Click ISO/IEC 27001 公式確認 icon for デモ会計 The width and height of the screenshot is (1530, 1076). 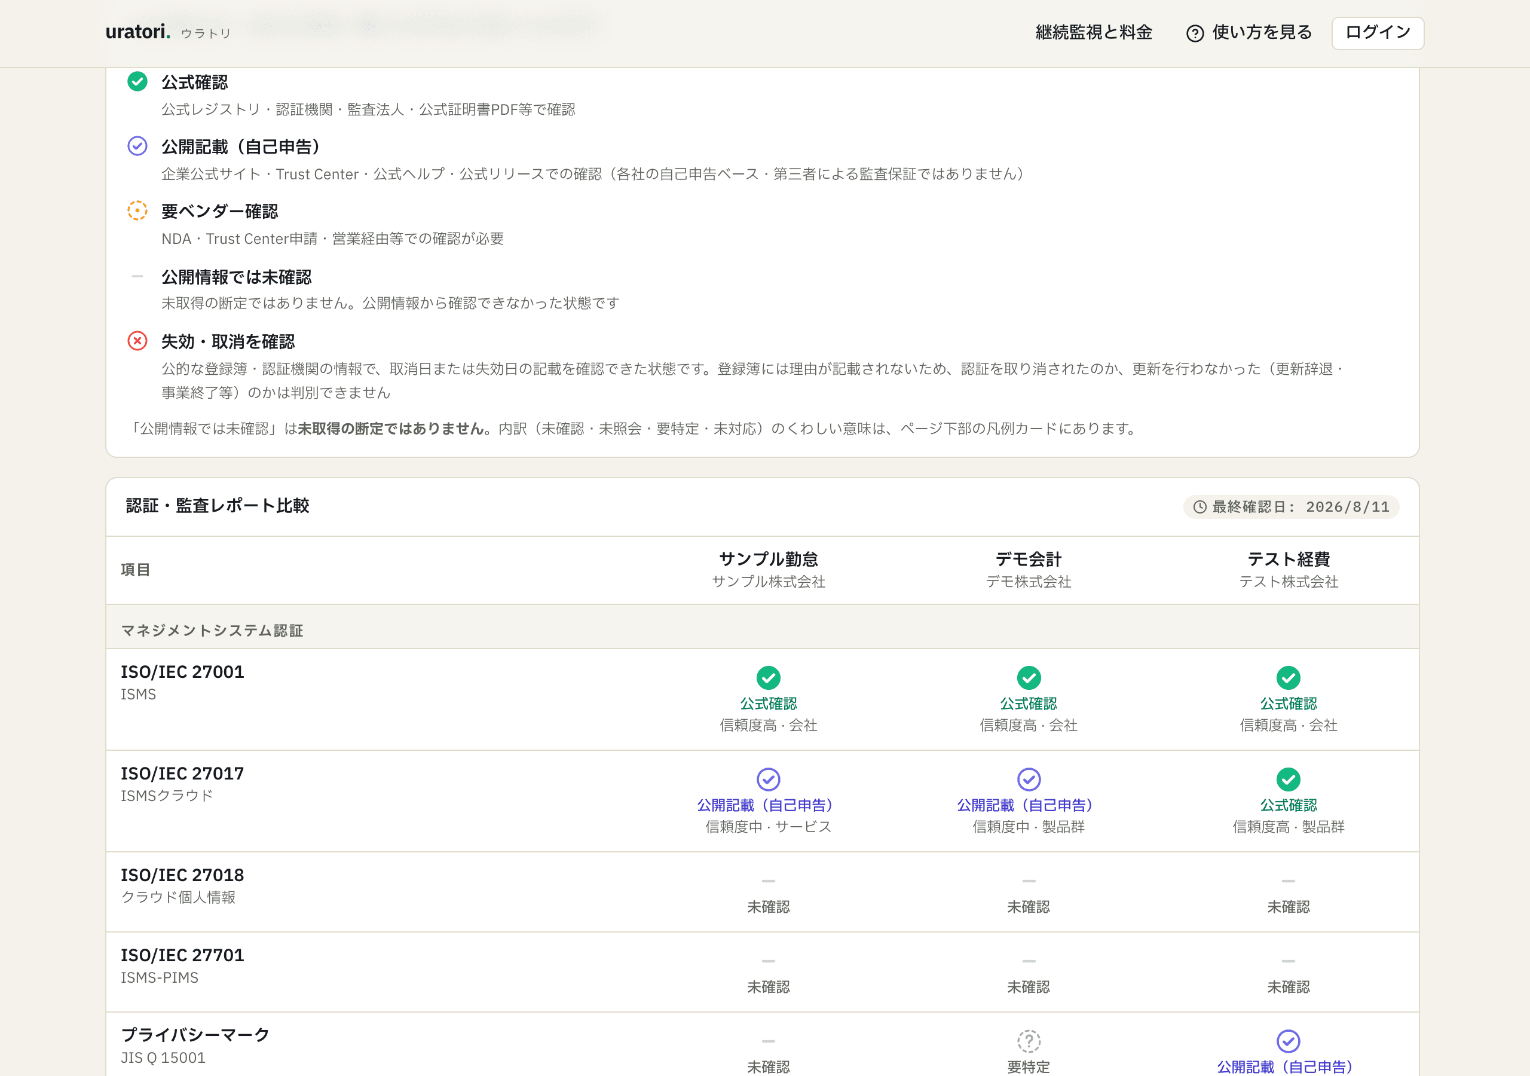click(x=1028, y=677)
